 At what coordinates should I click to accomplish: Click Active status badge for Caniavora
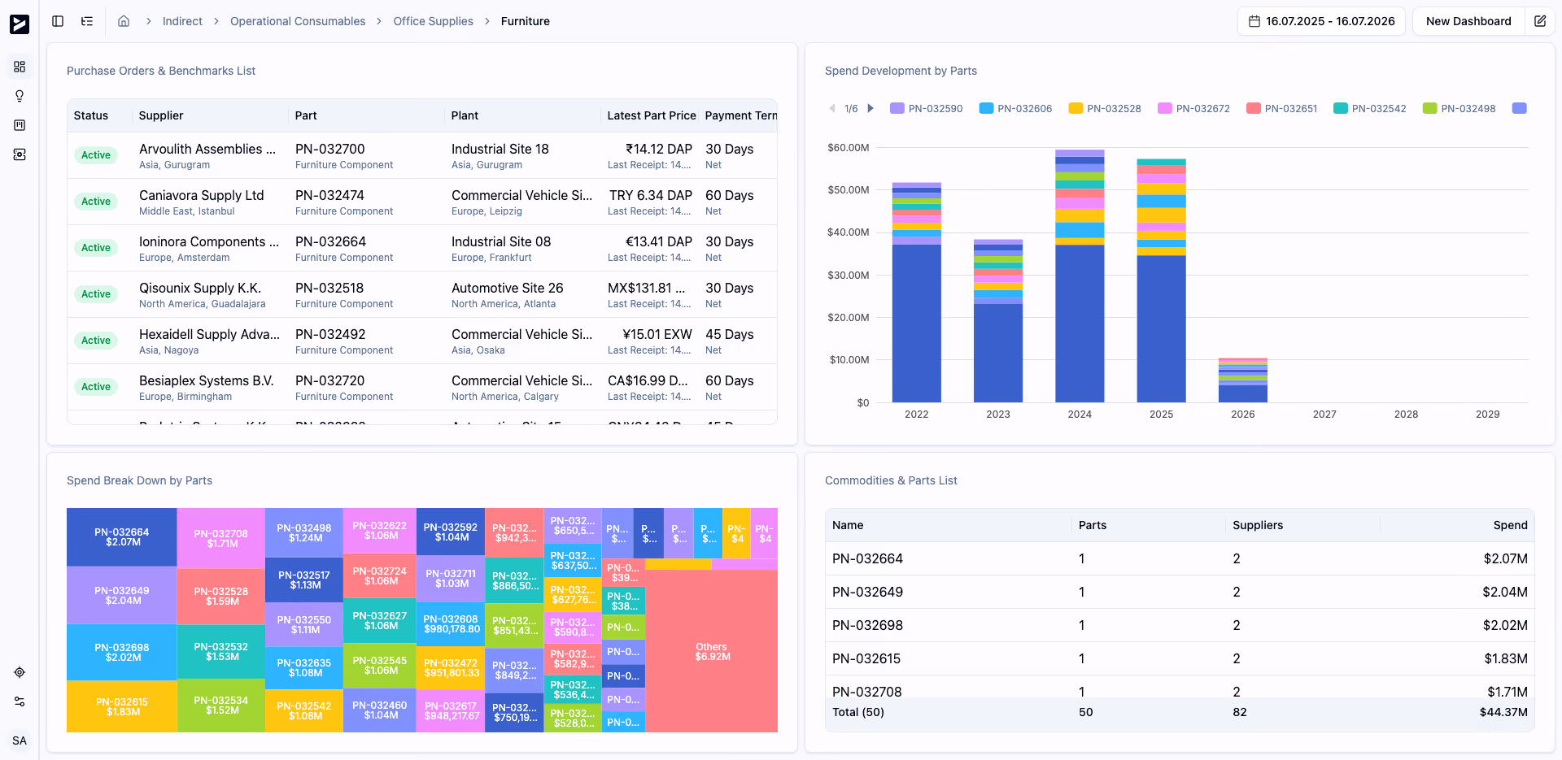click(x=96, y=202)
